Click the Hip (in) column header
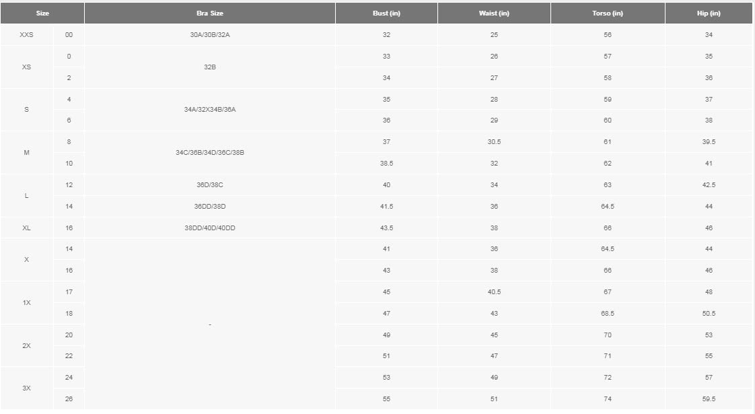This screenshot has width=755, height=414. click(709, 13)
